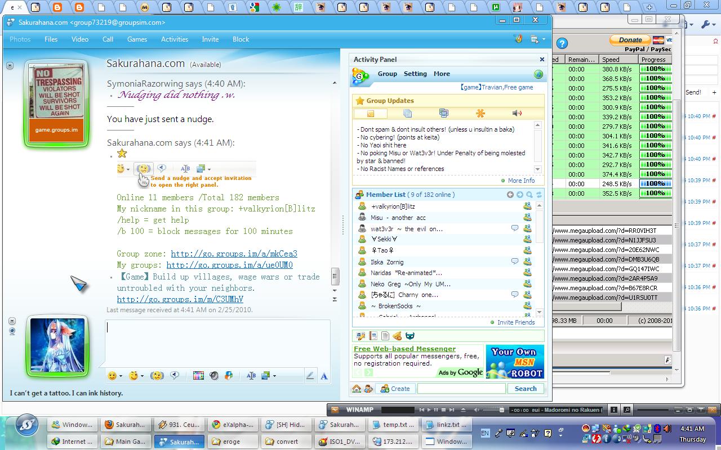Click the Winamp play button

pyautogui.click(x=429, y=409)
